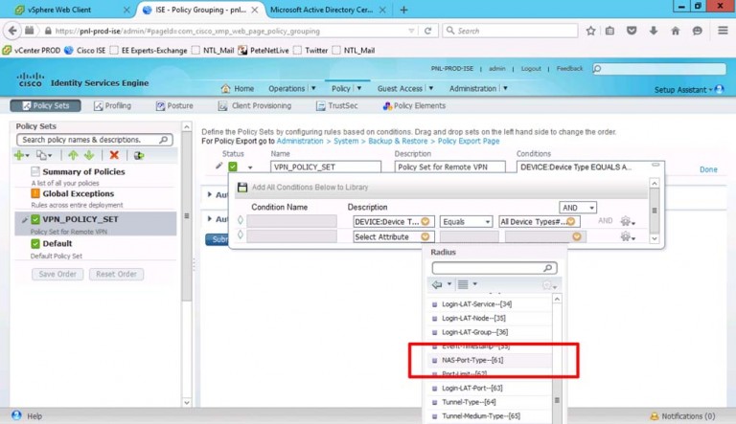Image resolution: width=736 pixels, height=424 pixels.
Task: Click the Save Order button
Action: [57, 274]
